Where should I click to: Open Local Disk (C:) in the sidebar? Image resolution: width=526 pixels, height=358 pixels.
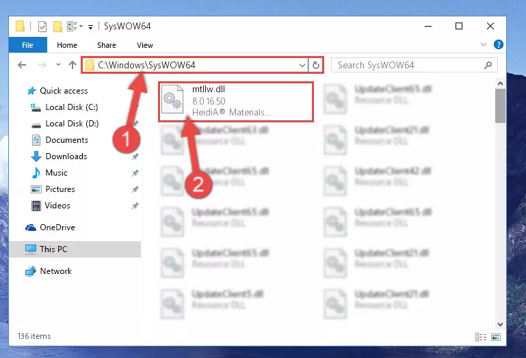(71, 107)
